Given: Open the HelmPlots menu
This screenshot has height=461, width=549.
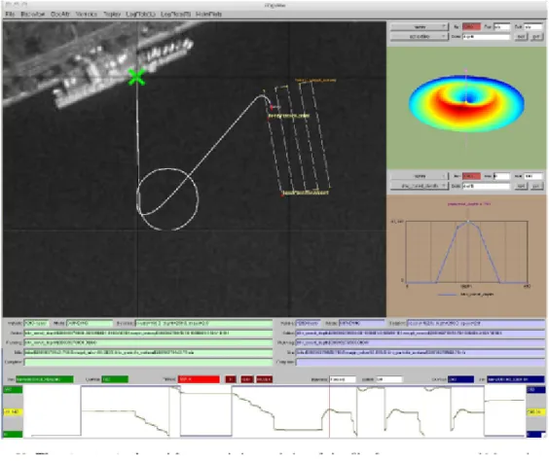Looking at the screenshot, I should (x=208, y=14).
